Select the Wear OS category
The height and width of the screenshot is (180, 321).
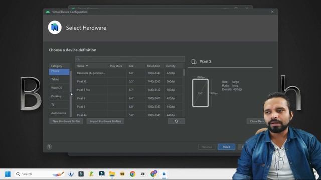[x=59, y=88]
